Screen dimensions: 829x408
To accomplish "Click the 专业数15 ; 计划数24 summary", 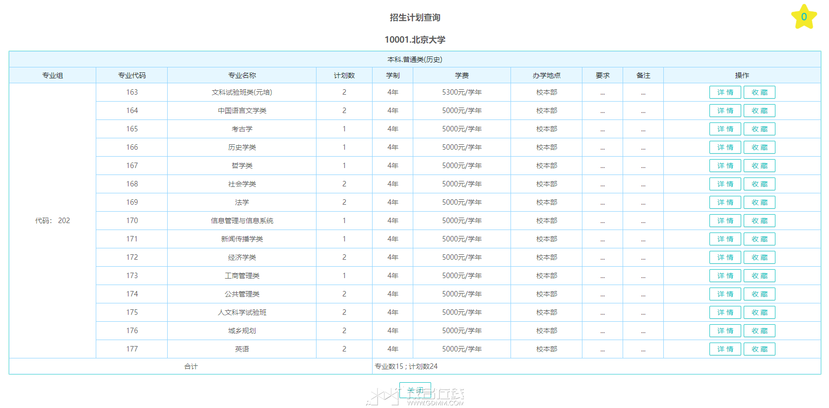I will [x=406, y=366].
